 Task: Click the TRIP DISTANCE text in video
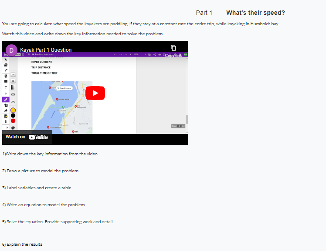(x=41, y=67)
